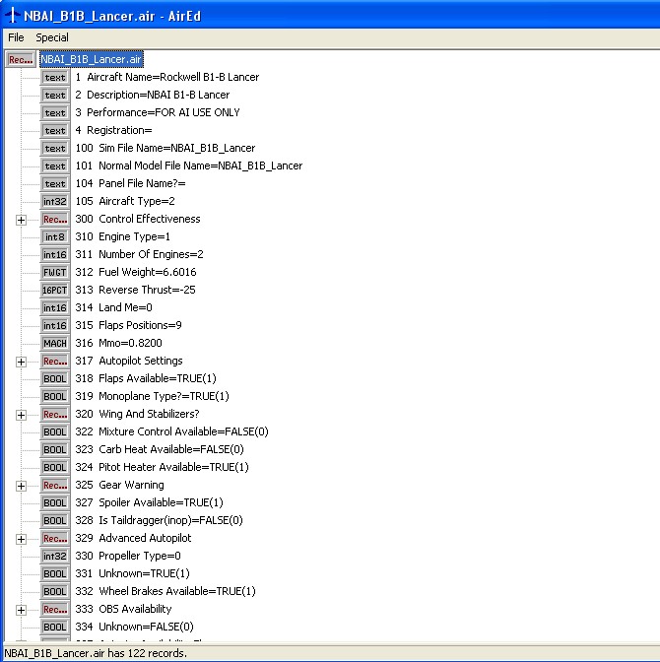
Task: Click FWGT icon for Fuel Weight
Action: point(55,272)
